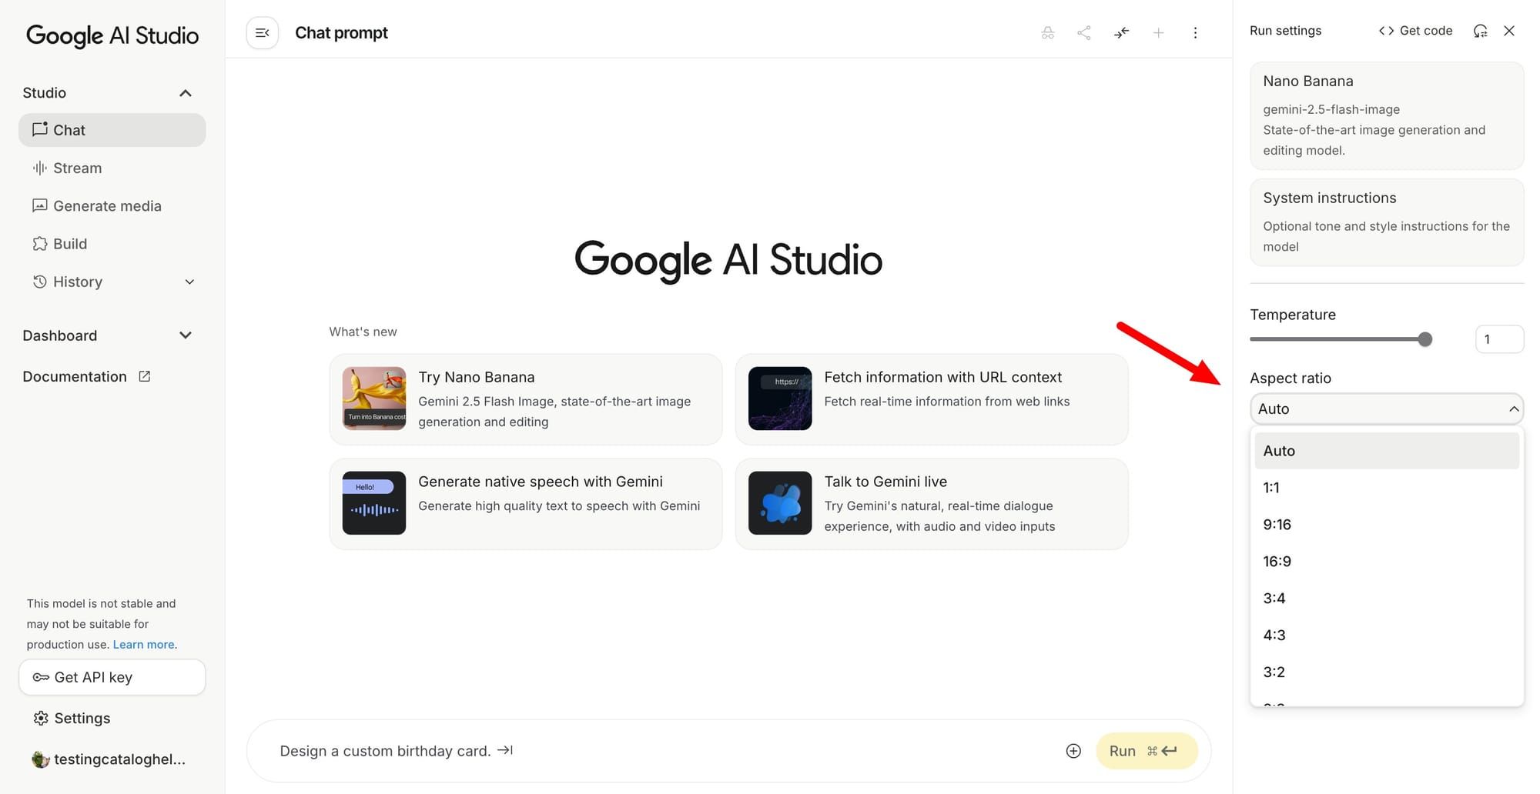The image size is (1540, 794).
Task: Select 3:4 aspect ratio option
Action: tap(1387, 599)
